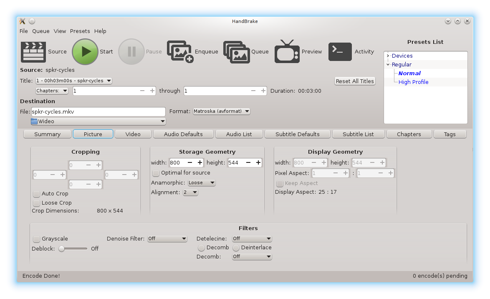Click the HandBrake app icon in the title bar
This screenshot has width=490, height=299.
[x=22, y=21]
